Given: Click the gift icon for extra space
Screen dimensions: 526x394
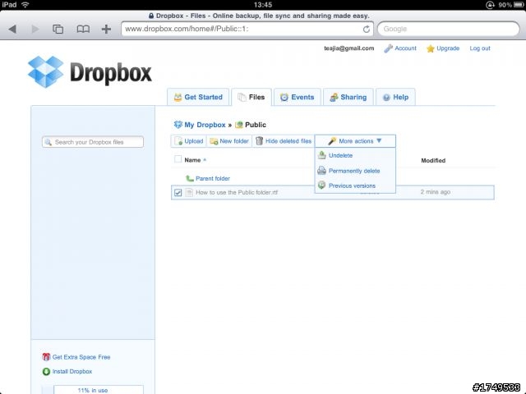Looking at the screenshot, I should tap(46, 357).
